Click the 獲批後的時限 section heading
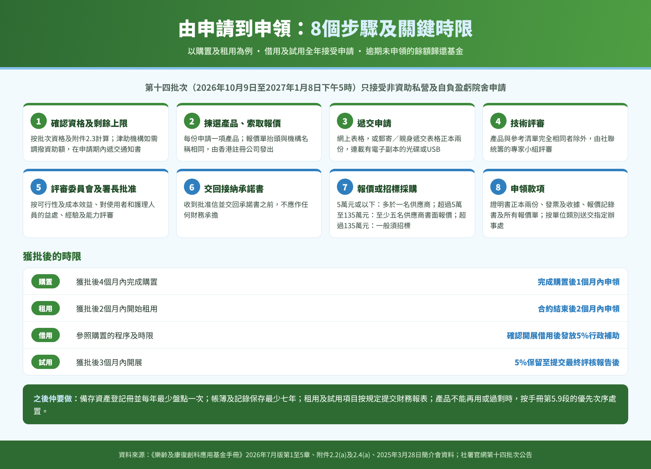The width and height of the screenshot is (651, 469). (52, 256)
